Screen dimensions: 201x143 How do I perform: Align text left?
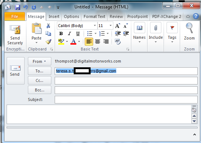[x=89, y=42]
